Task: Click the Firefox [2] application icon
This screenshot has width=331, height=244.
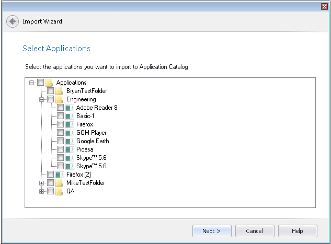Action: click(x=60, y=175)
